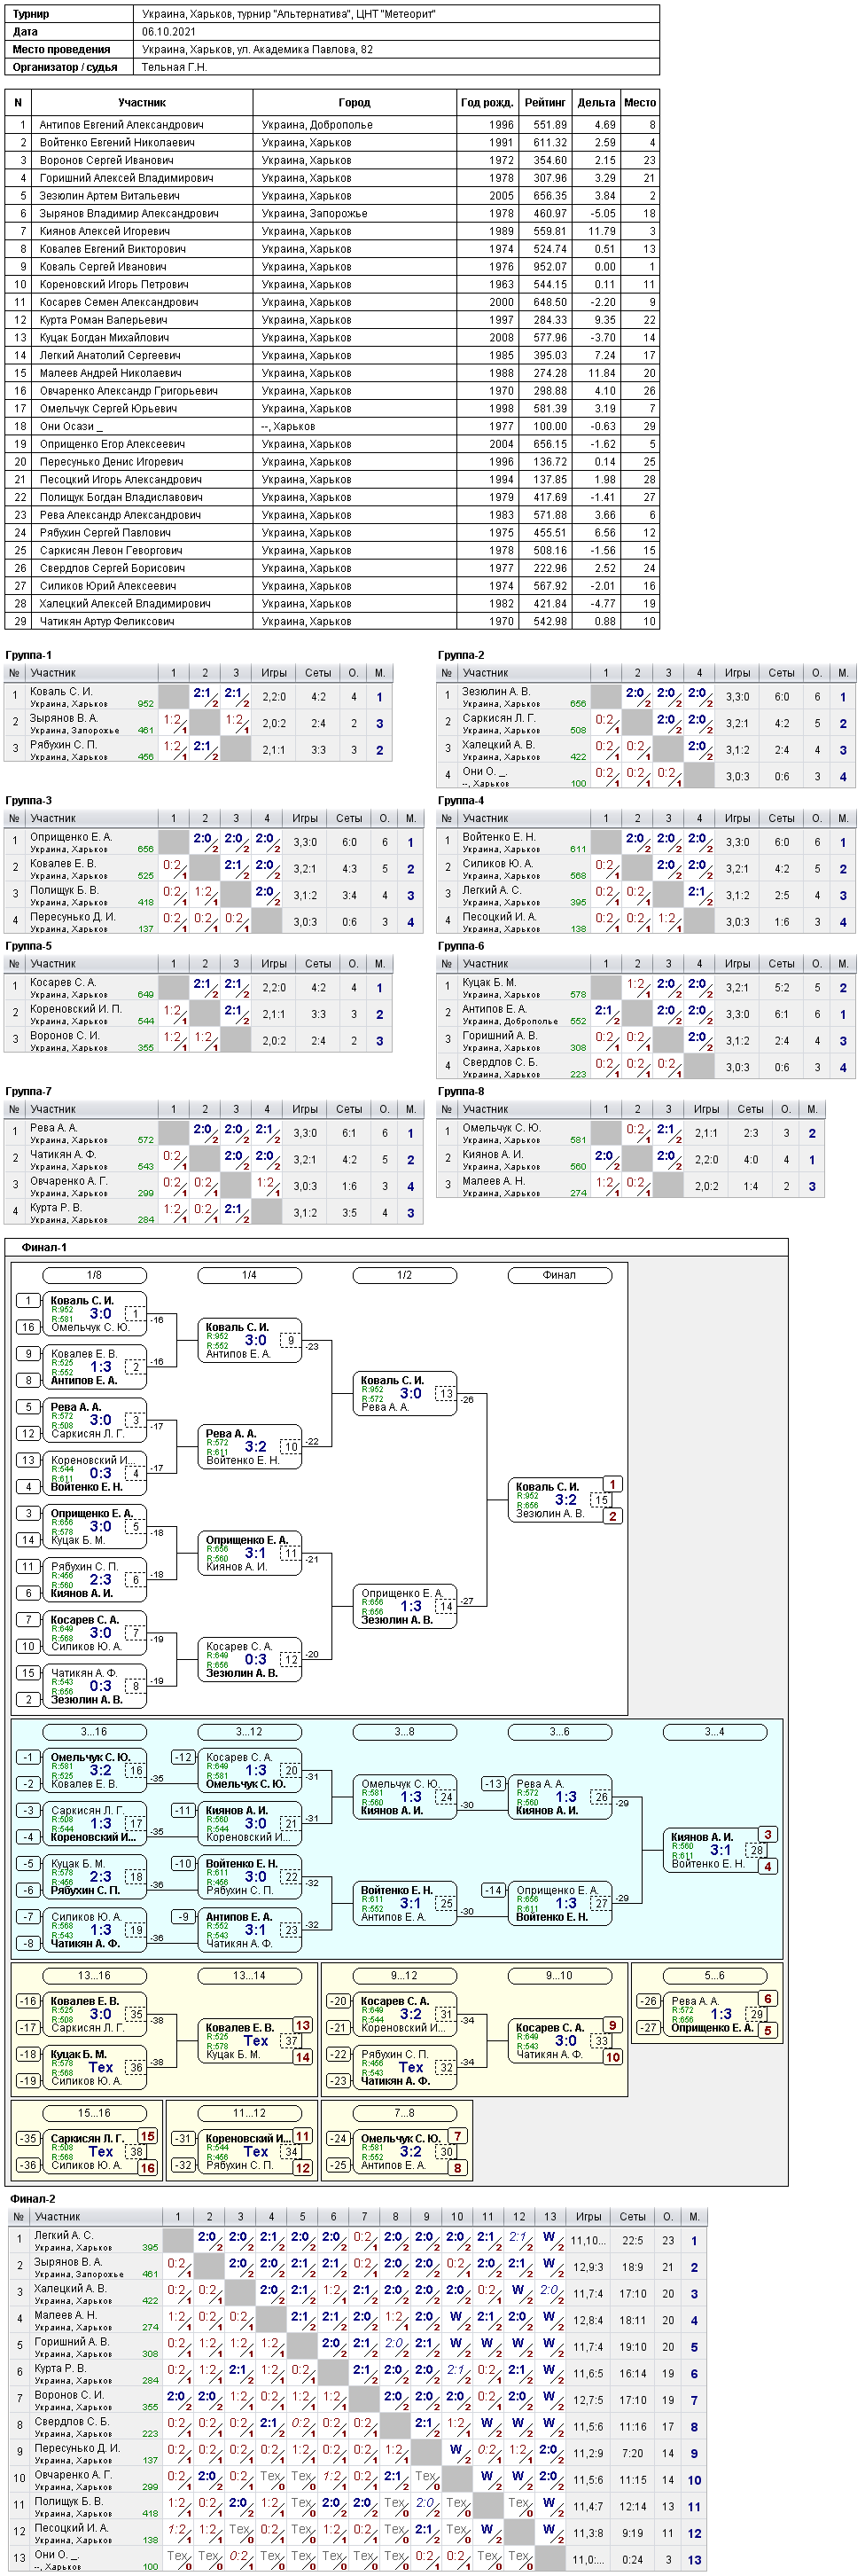Click the 5...6 placement match label
The image size is (865, 2576).
tap(714, 1976)
